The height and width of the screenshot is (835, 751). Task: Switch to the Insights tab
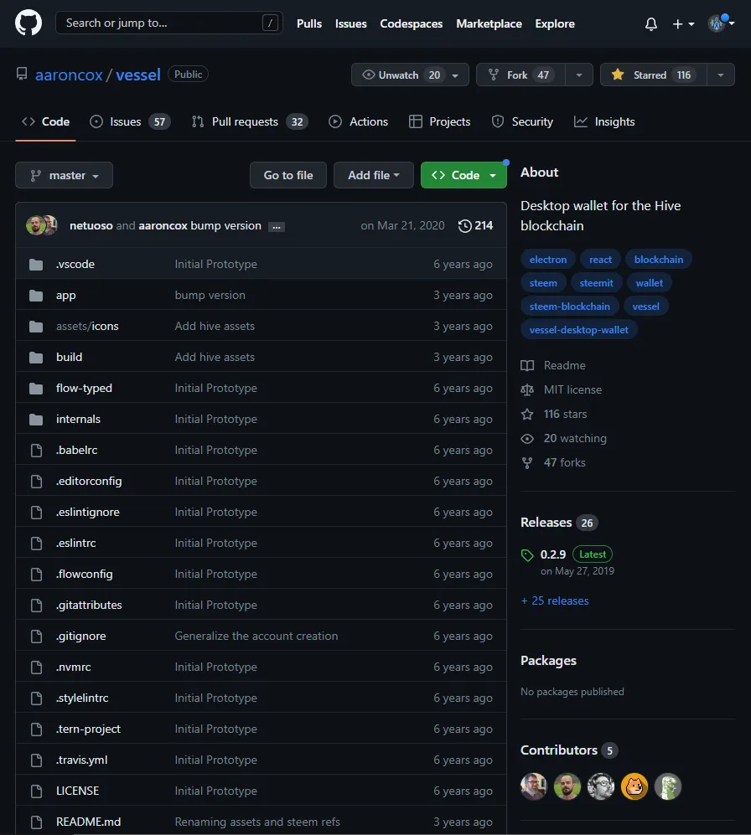click(604, 122)
